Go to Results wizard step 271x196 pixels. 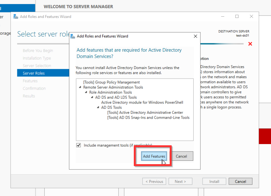pos(29,96)
